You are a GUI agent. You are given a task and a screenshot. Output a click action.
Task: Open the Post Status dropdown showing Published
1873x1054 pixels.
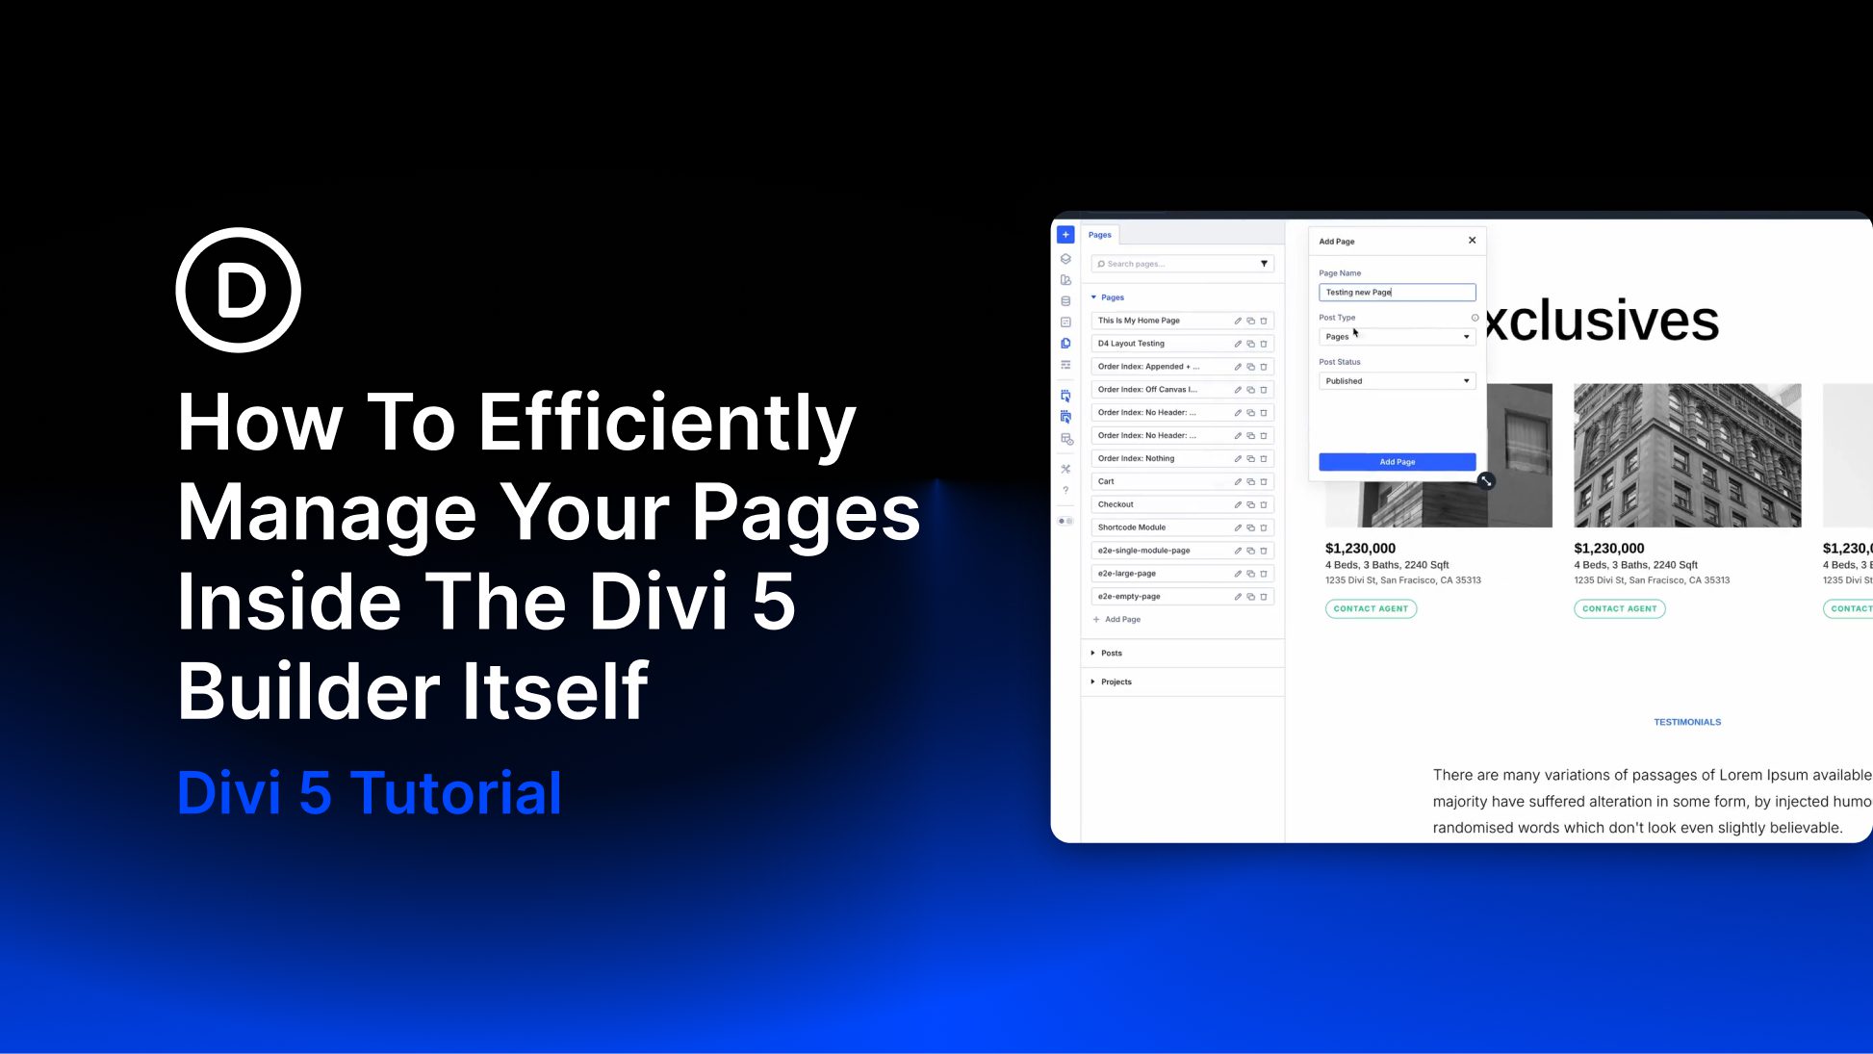[1398, 381]
